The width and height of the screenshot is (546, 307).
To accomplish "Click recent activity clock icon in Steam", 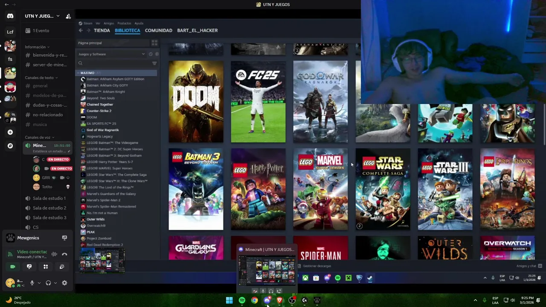I will click(x=151, y=54).
